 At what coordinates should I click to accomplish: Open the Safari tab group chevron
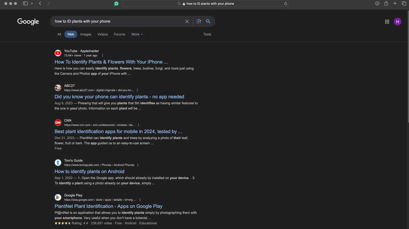coord(32,4)
